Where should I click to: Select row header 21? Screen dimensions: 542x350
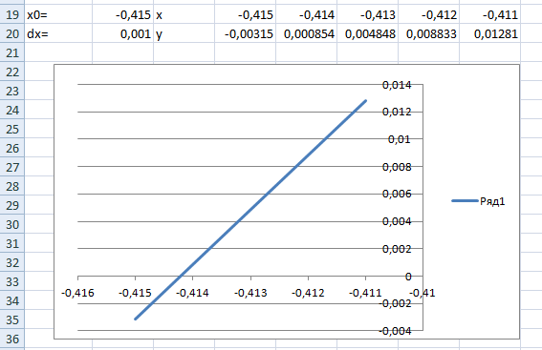pos(12,52)
